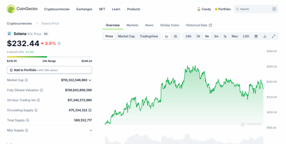Open the Cryptocurrencies navigation menu

coord(57,9)
